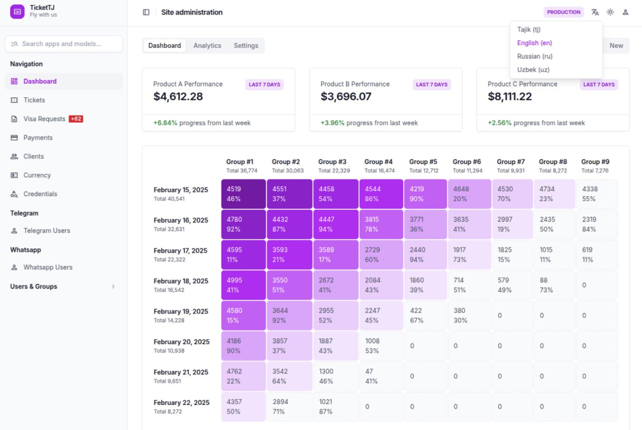This screenshot has height=430, width=642.
Task: Expand the Users & Groups chevron
Action: [x=113, y=286]
